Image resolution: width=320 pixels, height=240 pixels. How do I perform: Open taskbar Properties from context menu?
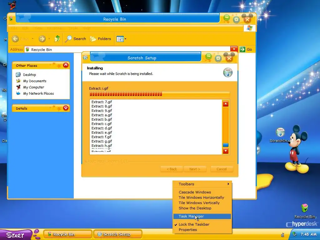click(202, 230)
